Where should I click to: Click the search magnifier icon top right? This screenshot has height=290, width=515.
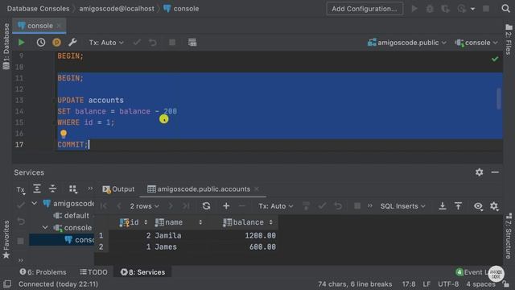pyautogui.click(x=505, y=8)
